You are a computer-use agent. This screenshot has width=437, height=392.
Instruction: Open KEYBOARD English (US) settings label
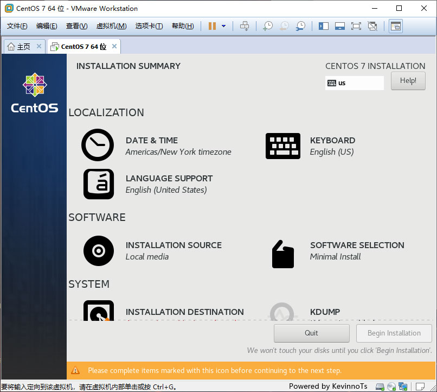pos(332,146)
